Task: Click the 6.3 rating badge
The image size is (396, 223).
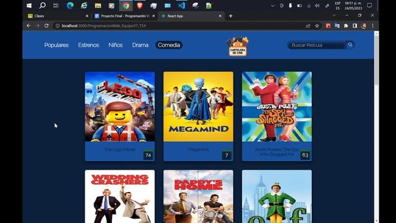Action: (x=305, y=155)
